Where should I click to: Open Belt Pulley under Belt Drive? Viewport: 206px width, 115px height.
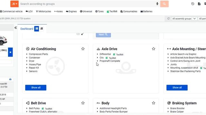tap(34, 108)
